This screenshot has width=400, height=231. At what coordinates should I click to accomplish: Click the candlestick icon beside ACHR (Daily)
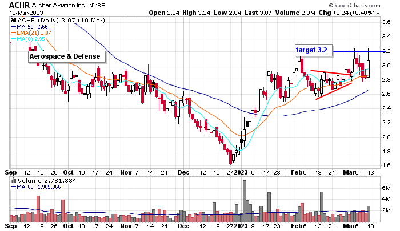pyautogui.click(x=13, y=20)
